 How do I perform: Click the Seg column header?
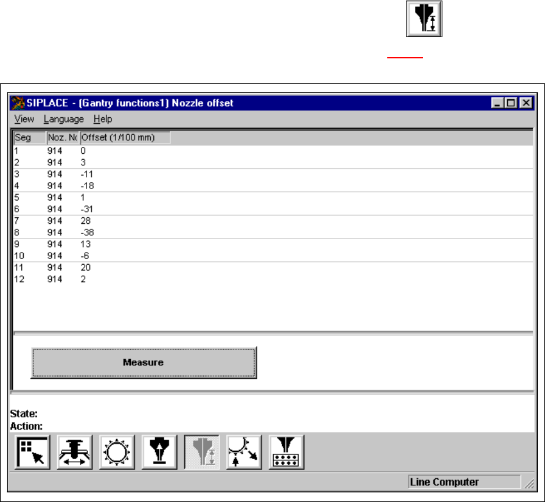click(29, 138)
